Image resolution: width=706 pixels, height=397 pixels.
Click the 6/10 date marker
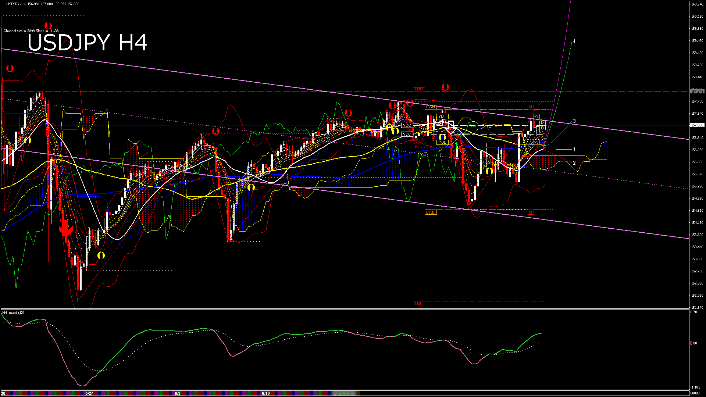(266, 393)
